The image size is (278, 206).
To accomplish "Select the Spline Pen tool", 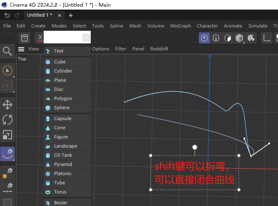I will pyautogui.click(x=7, y=154).
